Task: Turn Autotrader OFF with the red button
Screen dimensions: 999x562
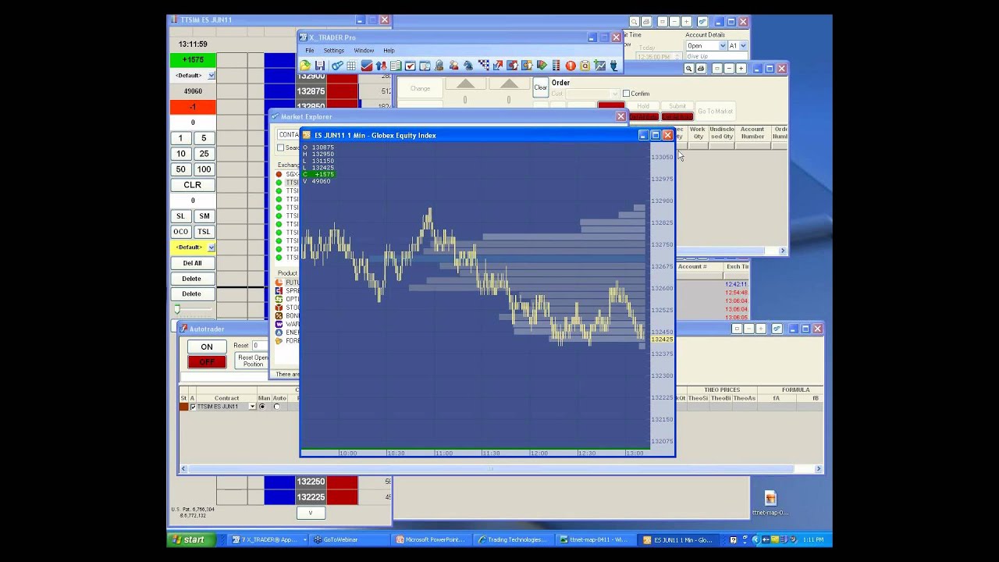Action: tap(207, 361)
